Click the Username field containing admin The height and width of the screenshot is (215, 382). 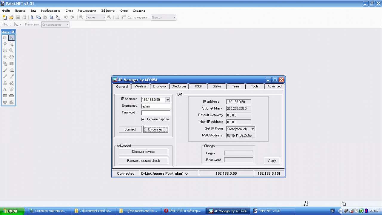pos(156,106)
